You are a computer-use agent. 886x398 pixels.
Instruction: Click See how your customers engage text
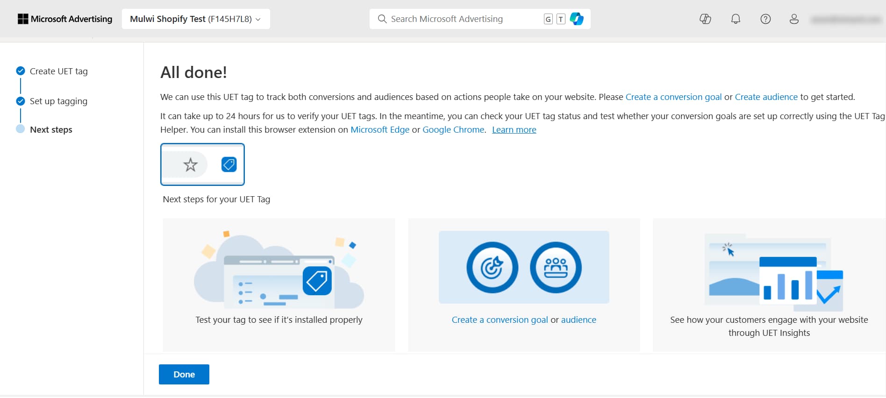(769, 326)
